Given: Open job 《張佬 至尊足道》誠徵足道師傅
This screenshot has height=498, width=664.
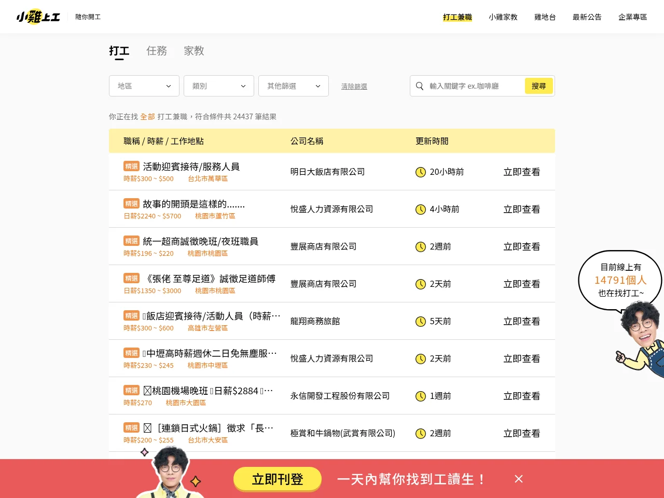Looking at the screenshot, I should pyautogui.click(x=209, y=279).
